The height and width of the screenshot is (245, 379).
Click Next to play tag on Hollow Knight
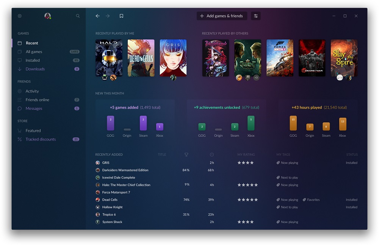pyautogui.click(x=287, y=207)
